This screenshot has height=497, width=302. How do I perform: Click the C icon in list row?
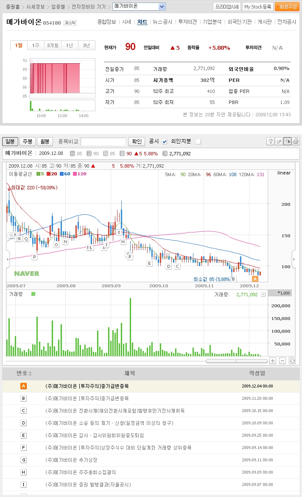coord(23,411)
